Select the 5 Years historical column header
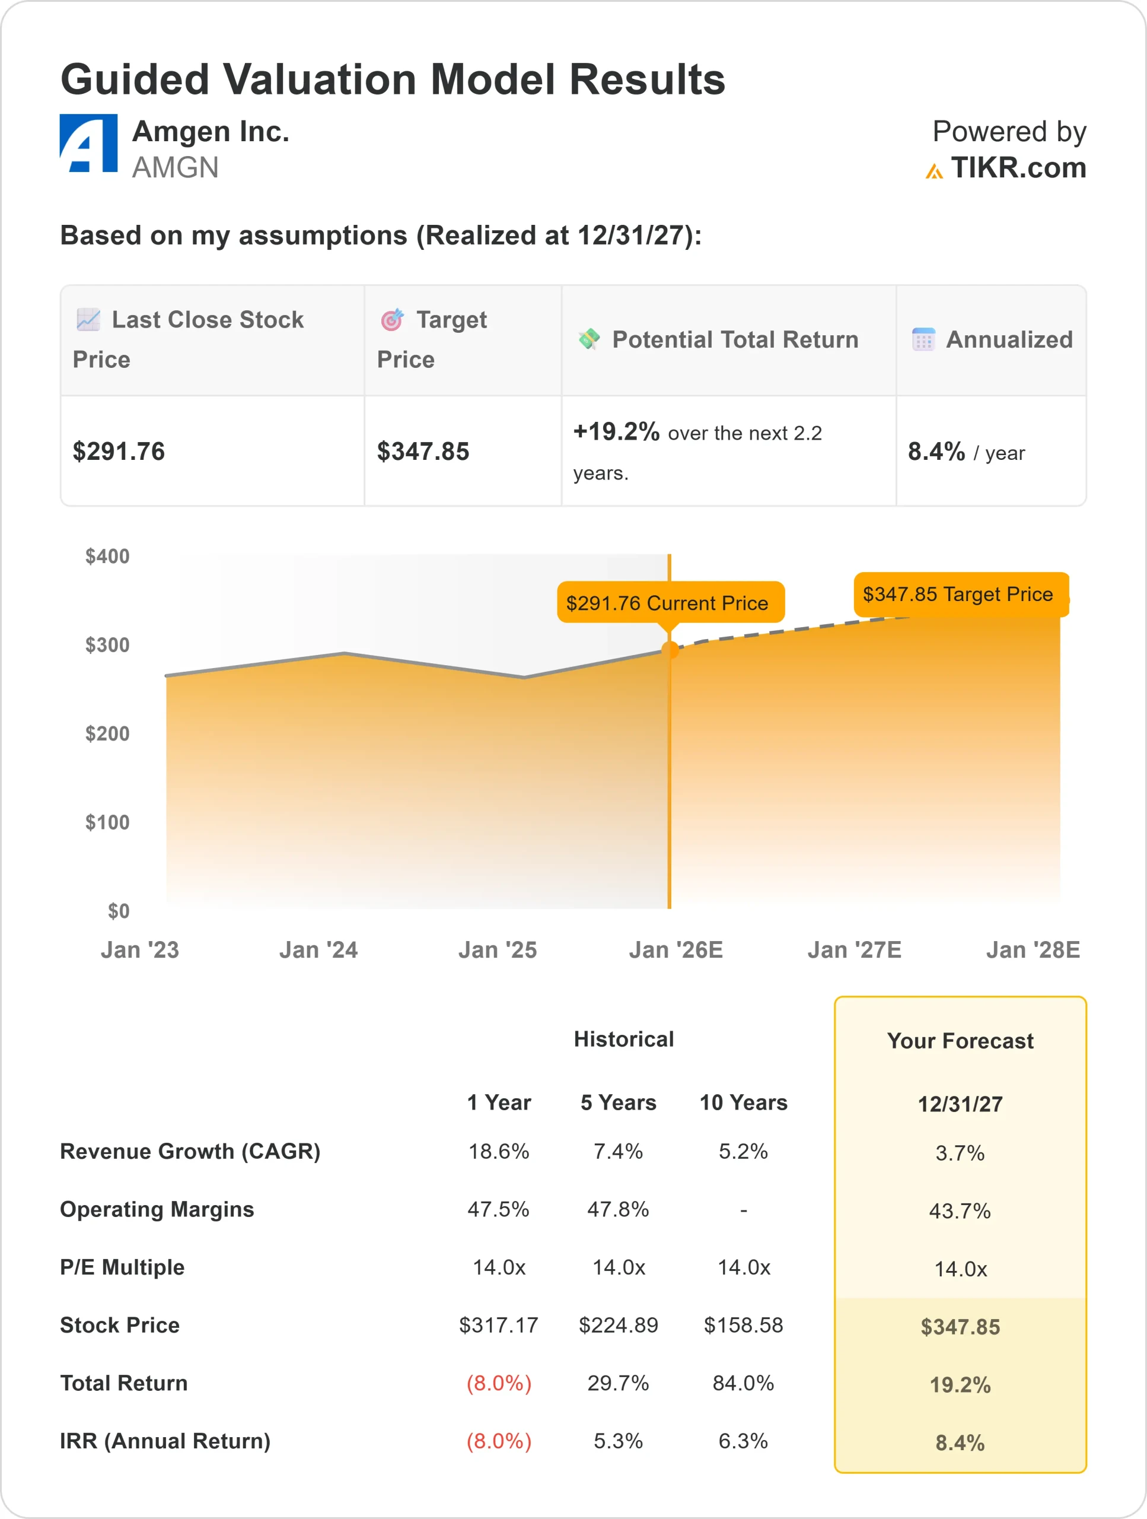 click(x=619, y=1102)
